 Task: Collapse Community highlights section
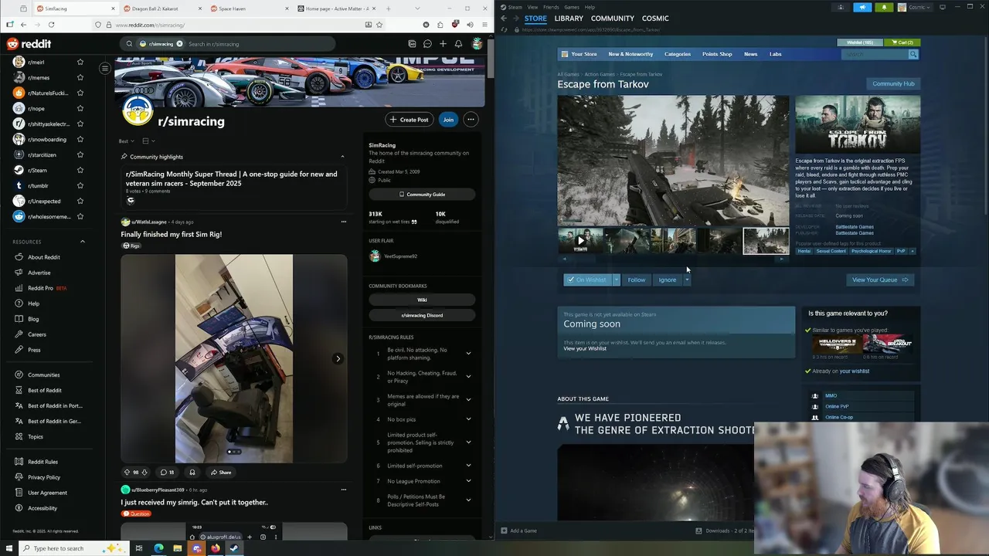pos(342,157)
